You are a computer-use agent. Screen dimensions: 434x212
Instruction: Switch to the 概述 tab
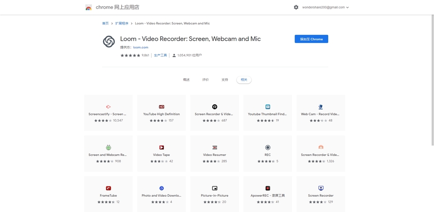pos(186,80)
